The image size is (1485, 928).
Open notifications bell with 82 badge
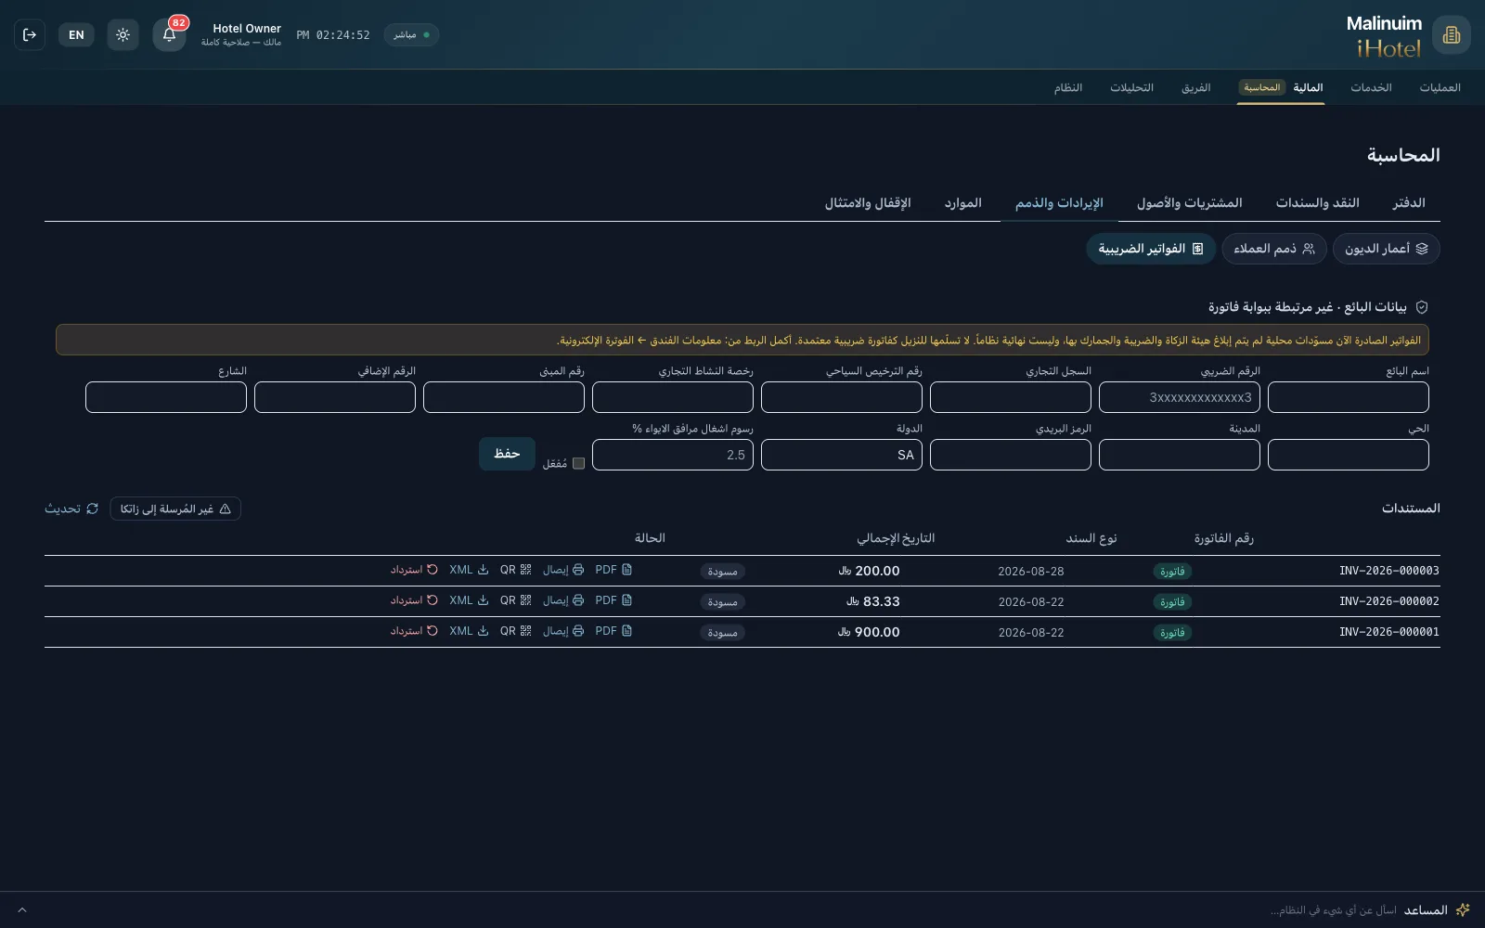169,35
